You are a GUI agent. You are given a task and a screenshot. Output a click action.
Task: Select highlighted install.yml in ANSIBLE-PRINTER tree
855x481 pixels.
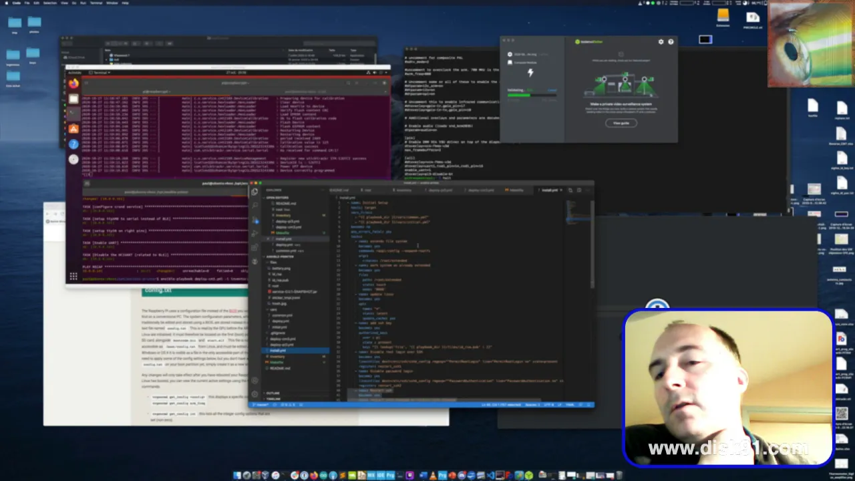click(x=295, y=351)
